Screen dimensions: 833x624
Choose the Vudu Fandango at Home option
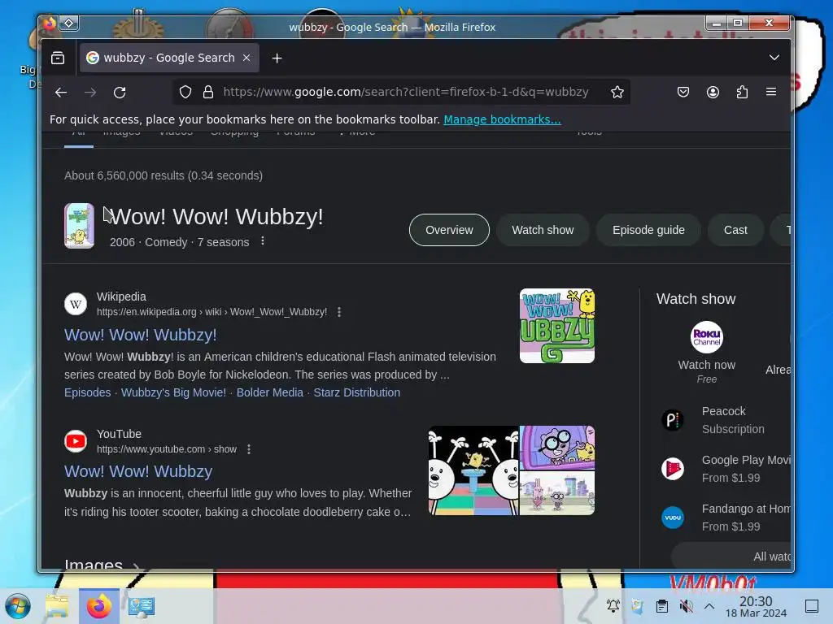tap(725, 518)
